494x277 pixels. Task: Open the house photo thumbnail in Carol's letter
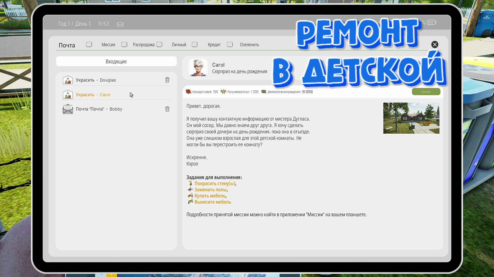click(x=411, y=118)
